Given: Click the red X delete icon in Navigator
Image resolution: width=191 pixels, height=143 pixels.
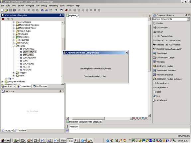Looking at the screenshot, I should pos(3,19).
